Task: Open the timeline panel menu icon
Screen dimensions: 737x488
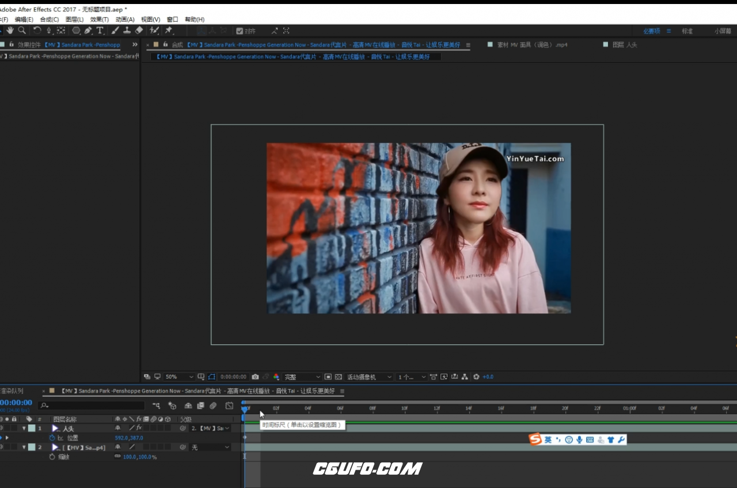Action: (342, 391)
